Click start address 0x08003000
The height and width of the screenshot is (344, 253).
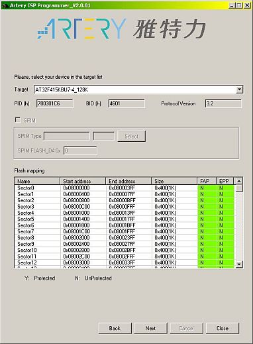(x=76, y=262)
